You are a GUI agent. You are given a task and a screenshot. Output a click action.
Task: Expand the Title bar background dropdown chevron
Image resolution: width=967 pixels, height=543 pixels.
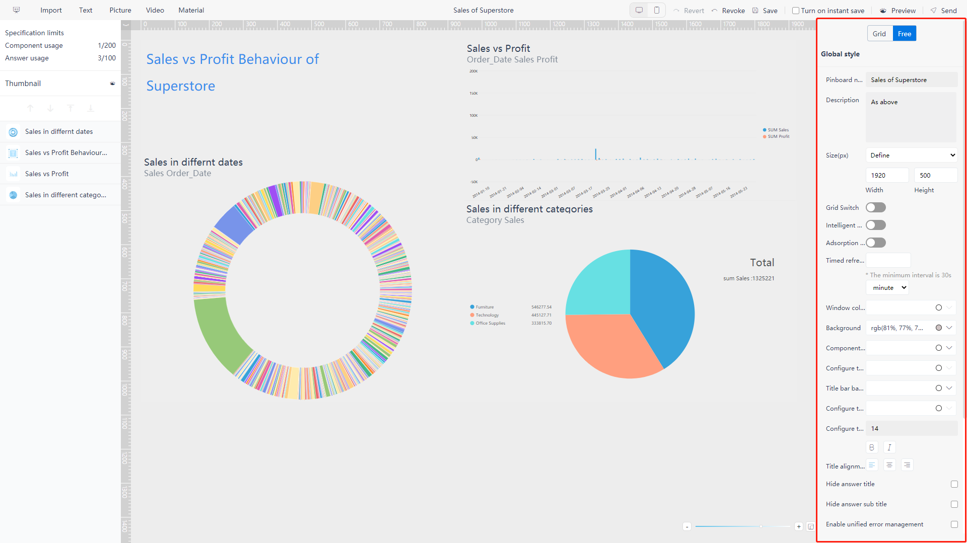point(949,389)
